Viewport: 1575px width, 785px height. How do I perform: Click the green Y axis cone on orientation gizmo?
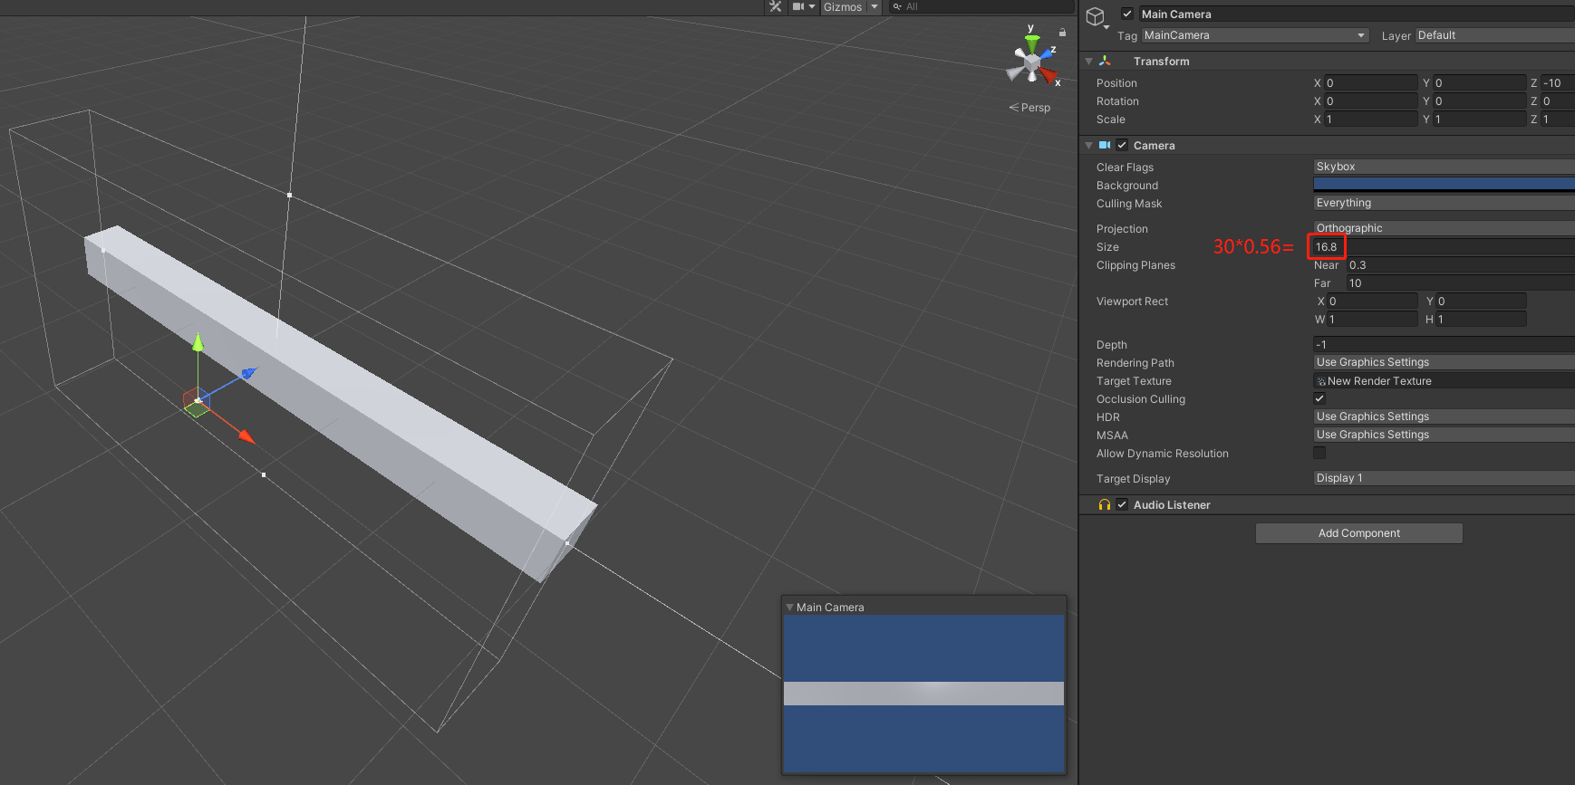pyautogui.click(x=1031, y=43)
